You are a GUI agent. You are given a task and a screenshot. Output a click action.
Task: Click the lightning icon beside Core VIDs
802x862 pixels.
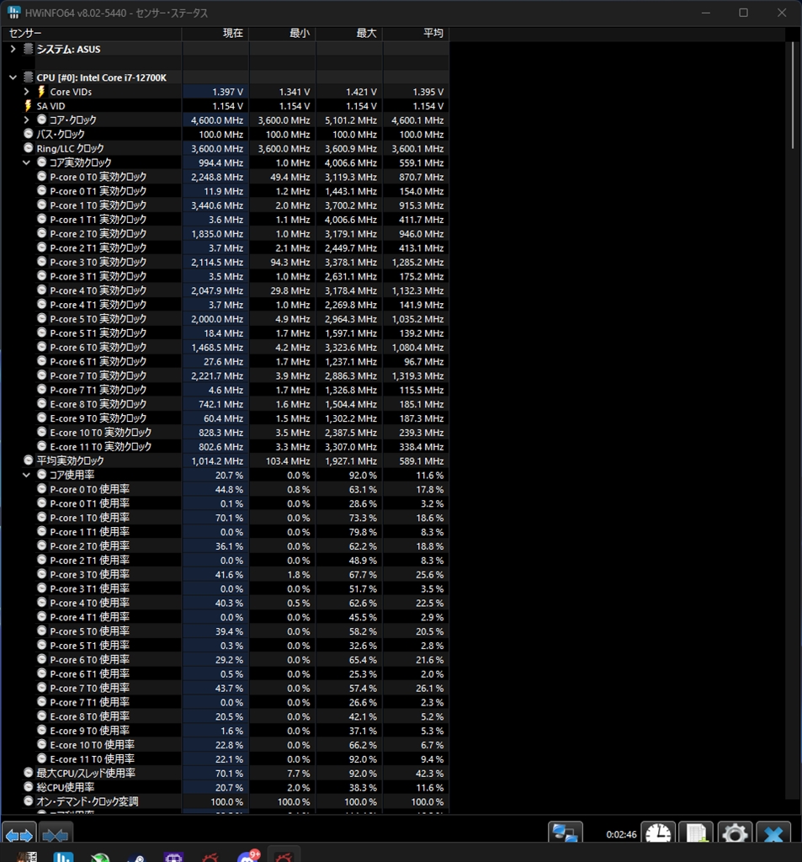click(41, 91)
